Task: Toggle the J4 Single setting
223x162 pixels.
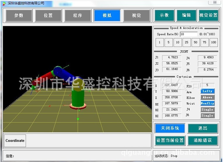Action: pyautogui.click(x=207, y=109)
